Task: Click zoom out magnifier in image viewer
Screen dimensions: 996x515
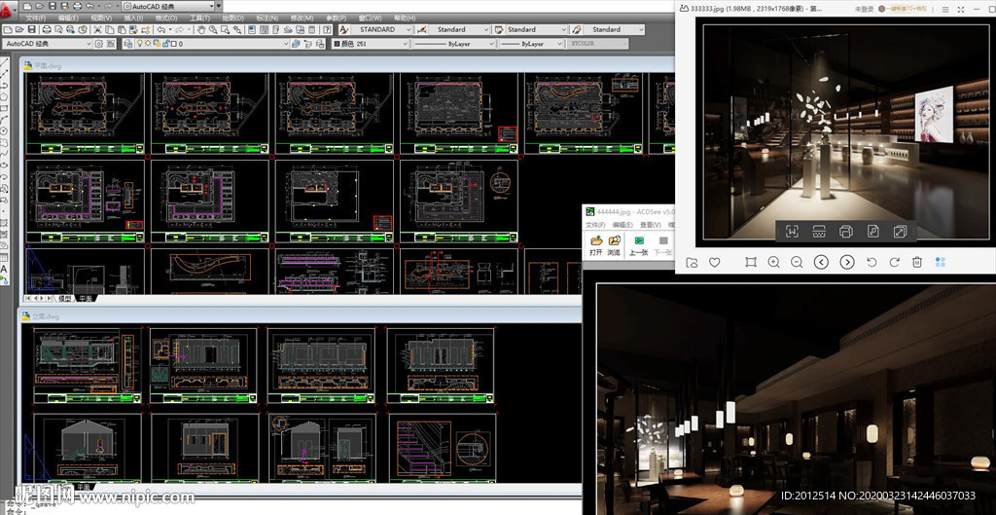Action: click(798, 262)
